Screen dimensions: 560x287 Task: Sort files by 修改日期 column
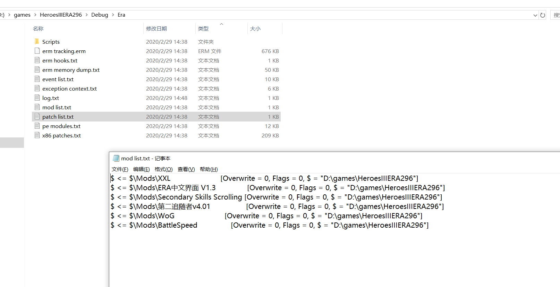[x=156, y=28]
